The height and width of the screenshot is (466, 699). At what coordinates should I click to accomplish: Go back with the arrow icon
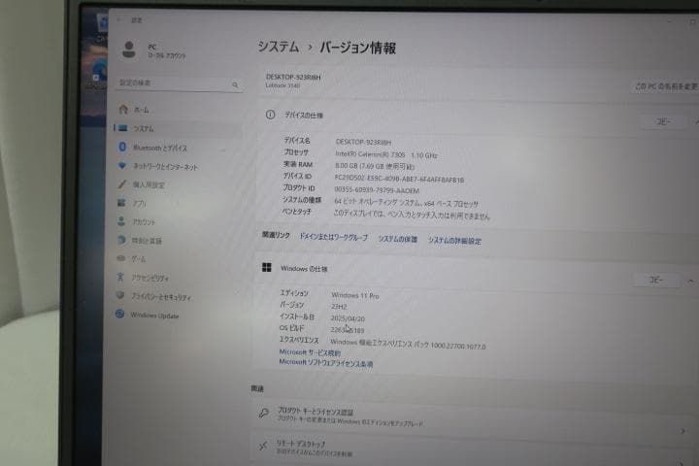click(119, 19)
